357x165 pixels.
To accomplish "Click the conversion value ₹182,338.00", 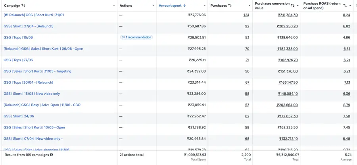I will point(287,49).
